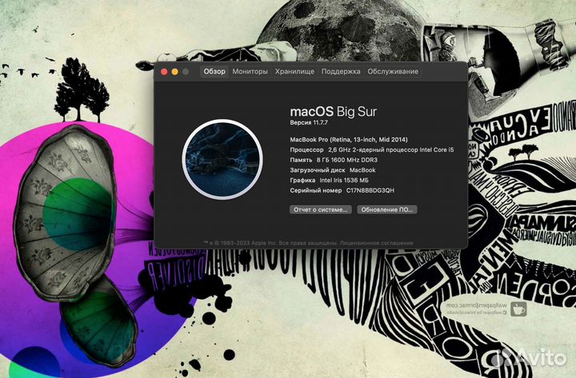Select the 2,6 GHz processor description
This screenshot has width=576, height=378.
[x=391, y=149]
